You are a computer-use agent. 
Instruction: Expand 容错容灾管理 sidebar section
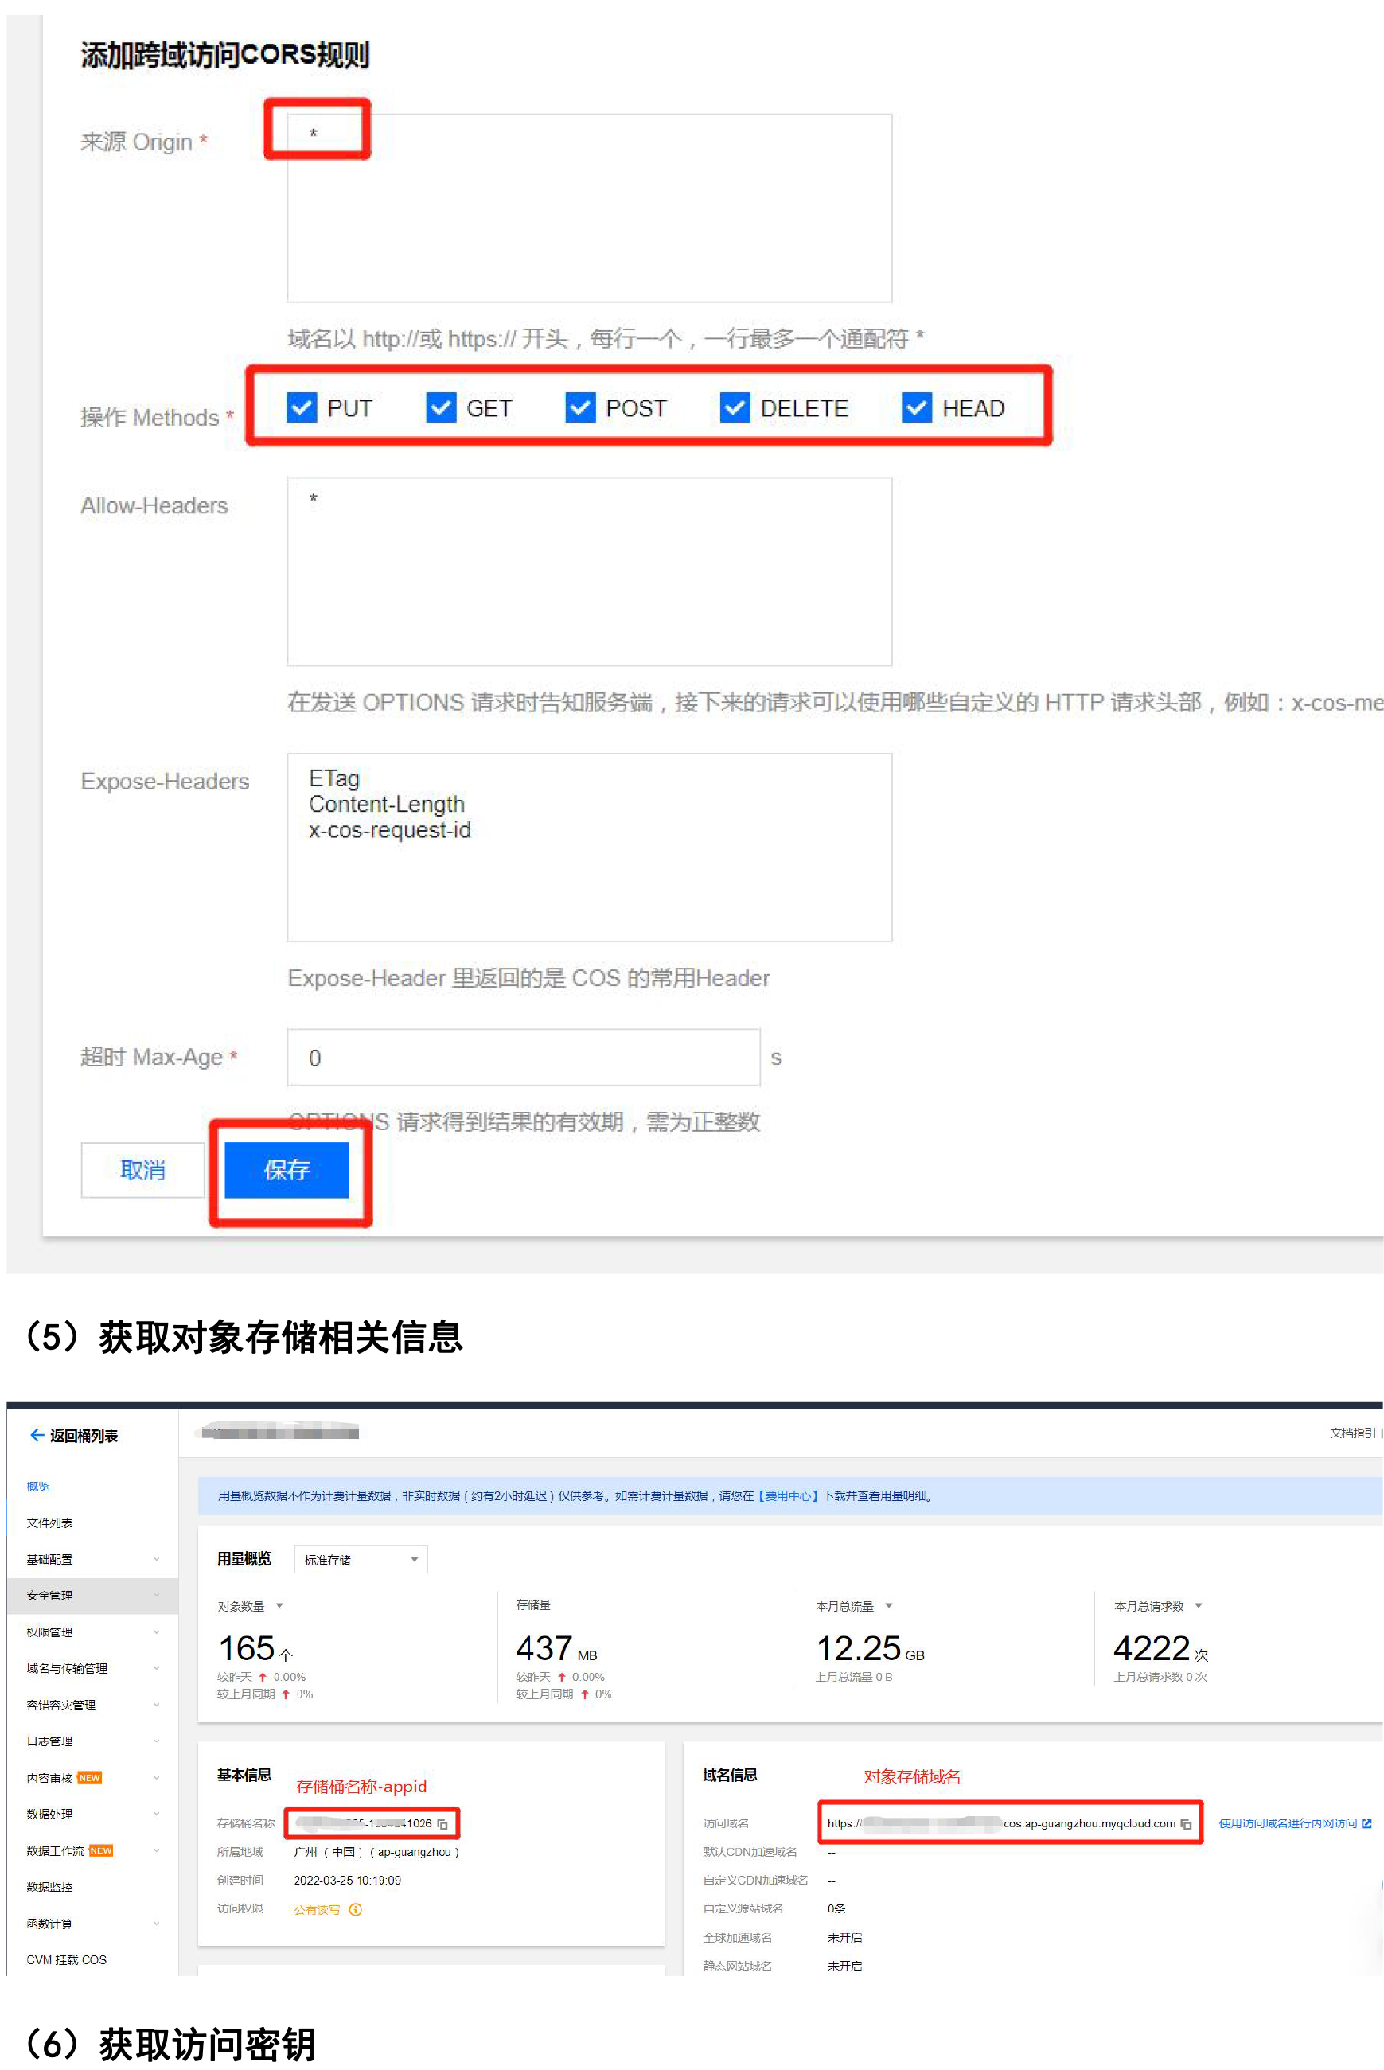[x=92, y=1705]
